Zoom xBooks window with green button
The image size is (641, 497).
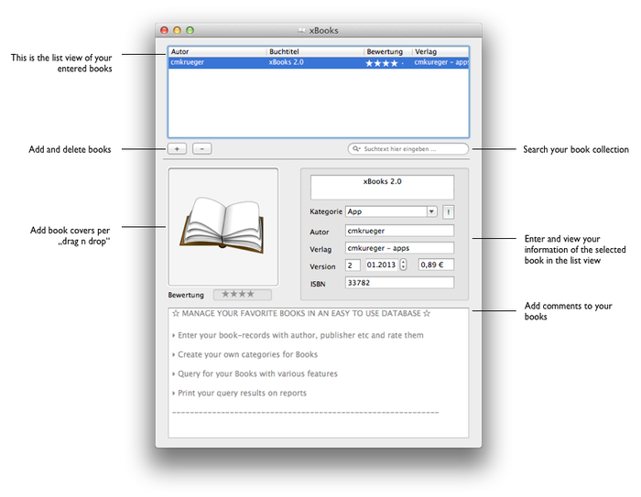point(190,30)
